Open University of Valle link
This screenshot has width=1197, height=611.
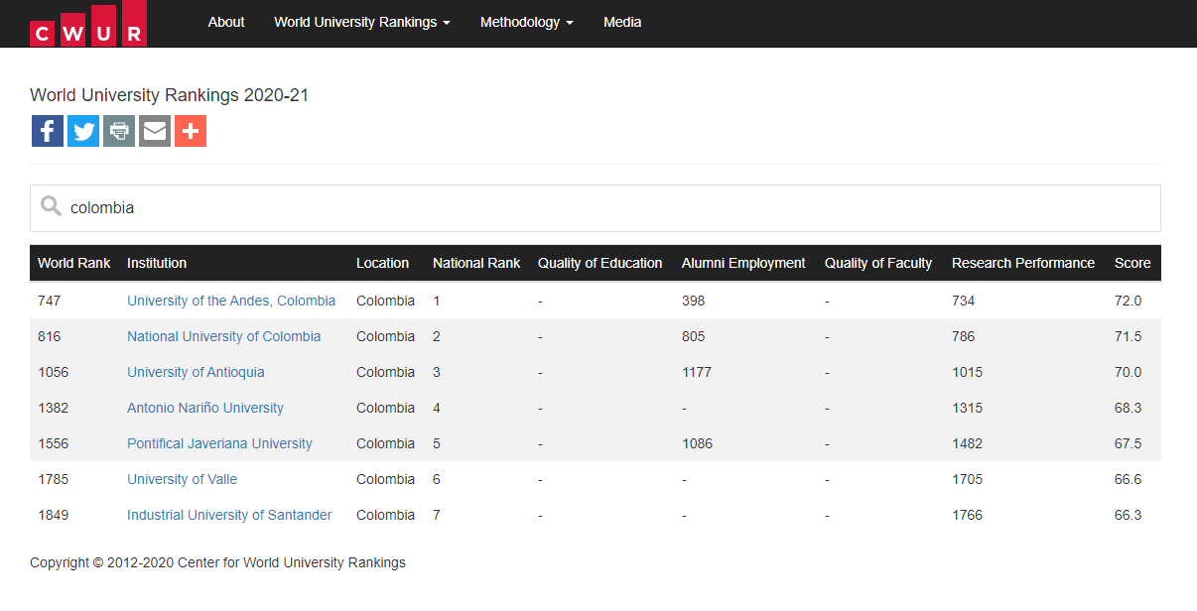[x=183, y=479]
